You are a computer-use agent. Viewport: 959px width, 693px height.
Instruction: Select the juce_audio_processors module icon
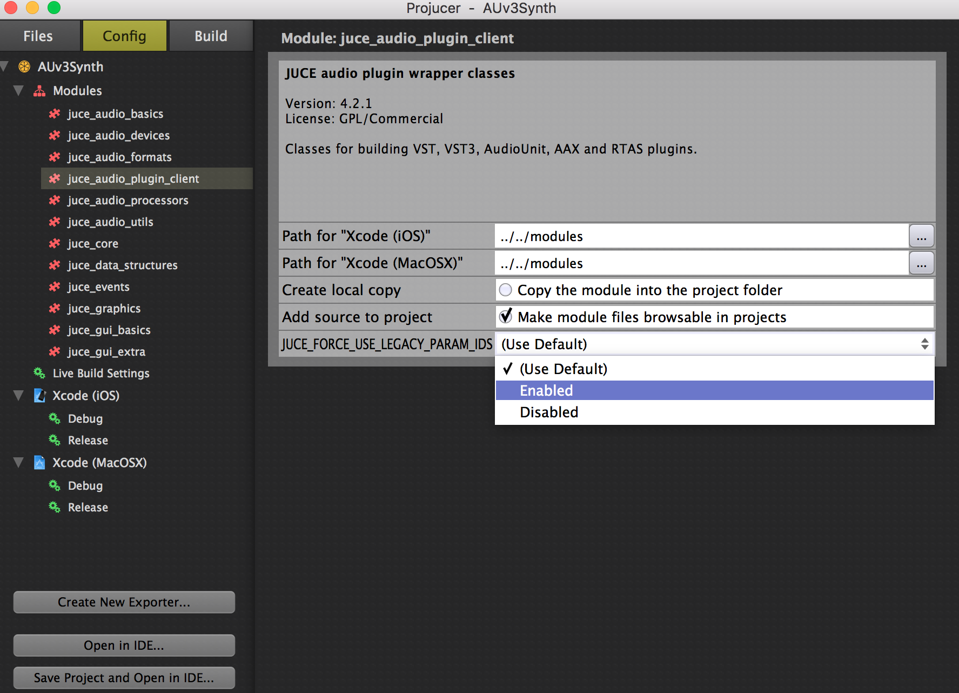pos(55,200)
